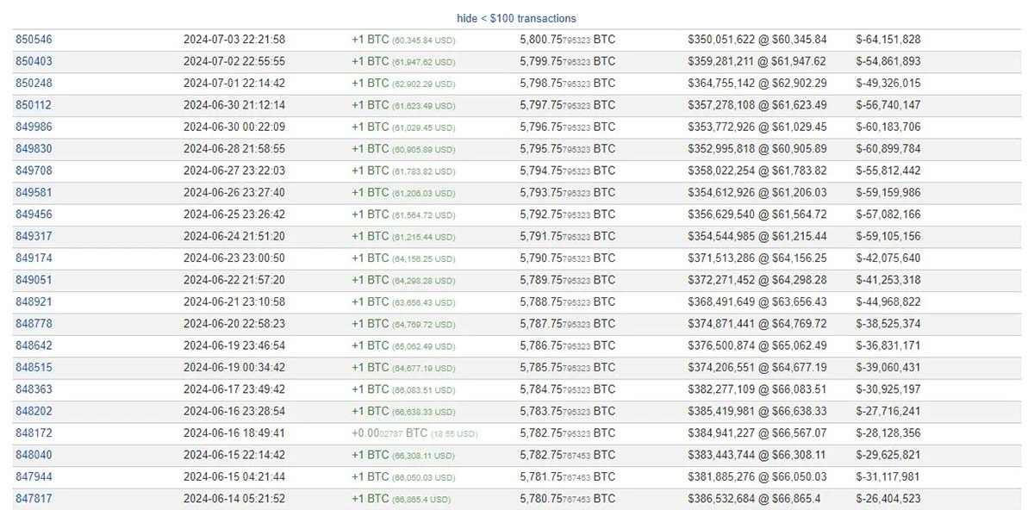Open block 850112 link
The image size is (1034, 510).
[x=34, y=105]
